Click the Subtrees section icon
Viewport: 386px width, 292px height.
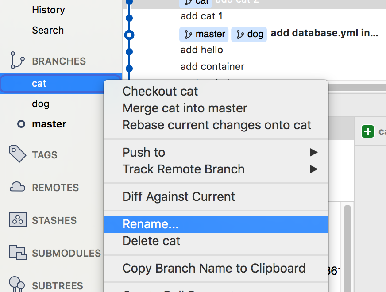17,284
